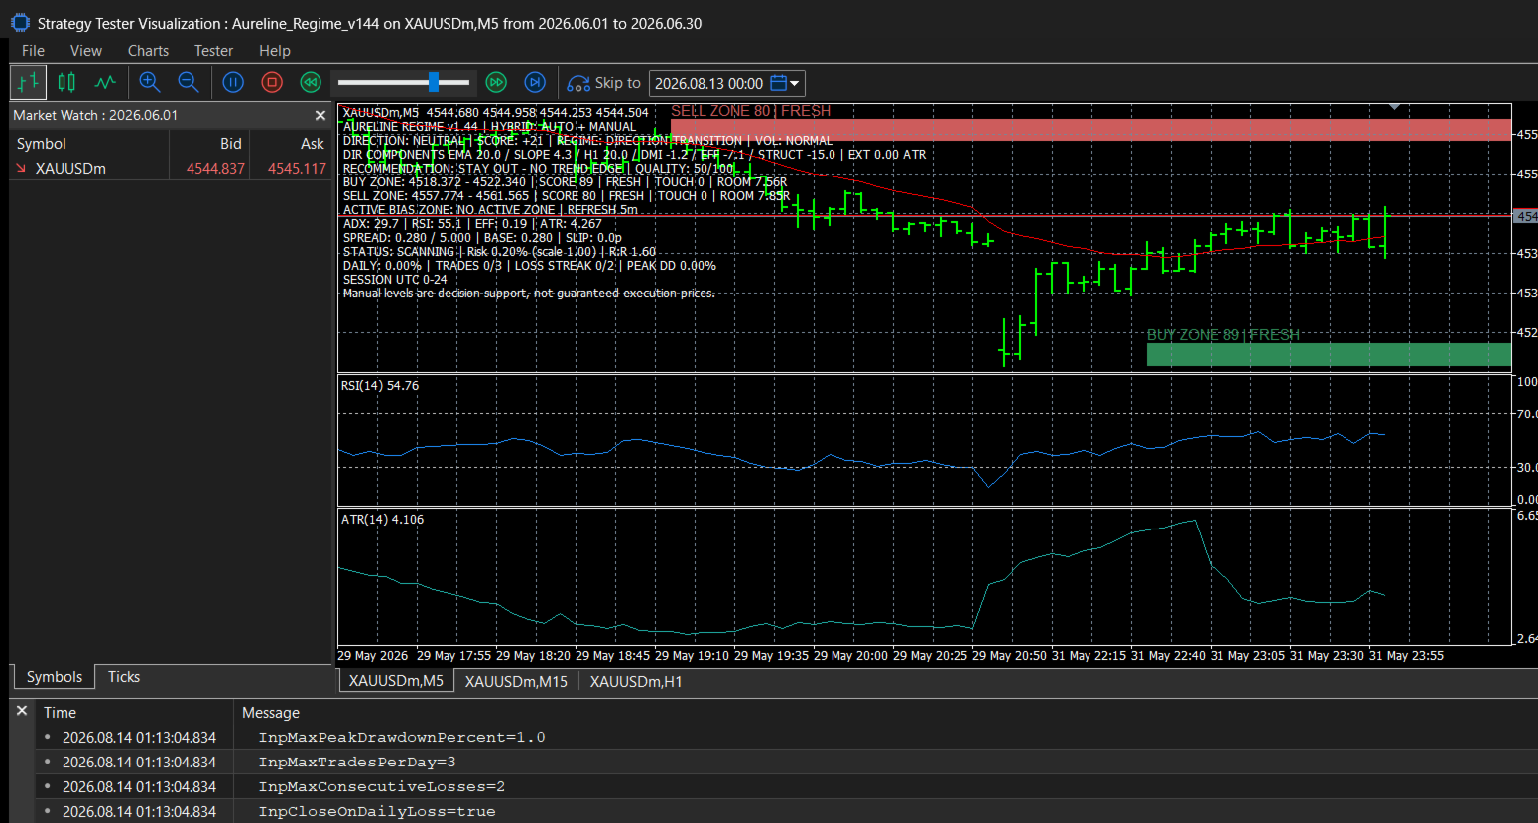1538x823 pixels.
Task: Open the View menu
Action: tap(86, 51)
